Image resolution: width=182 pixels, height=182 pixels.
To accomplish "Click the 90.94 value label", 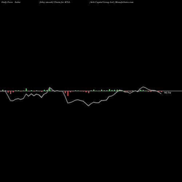I will click(x=167, y=93).
